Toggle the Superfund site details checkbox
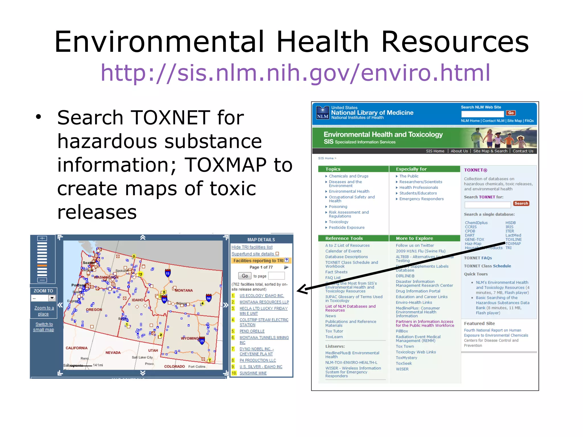 pyautogui.click(x=277, y=253)
